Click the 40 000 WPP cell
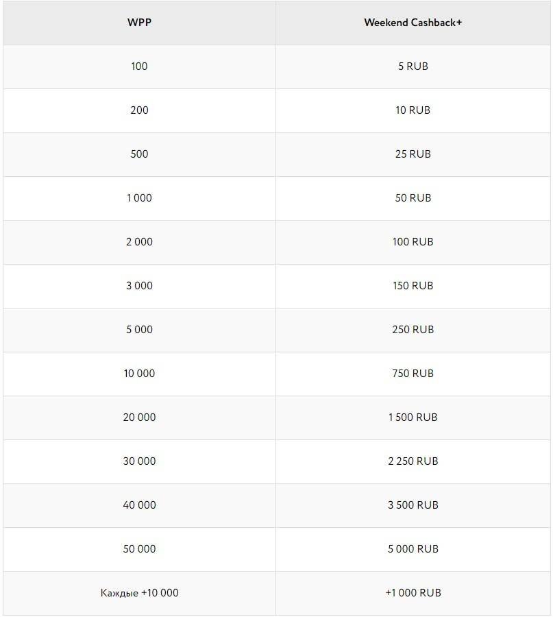The height and width of the screenshot is (617, 553). coord(139,505)
